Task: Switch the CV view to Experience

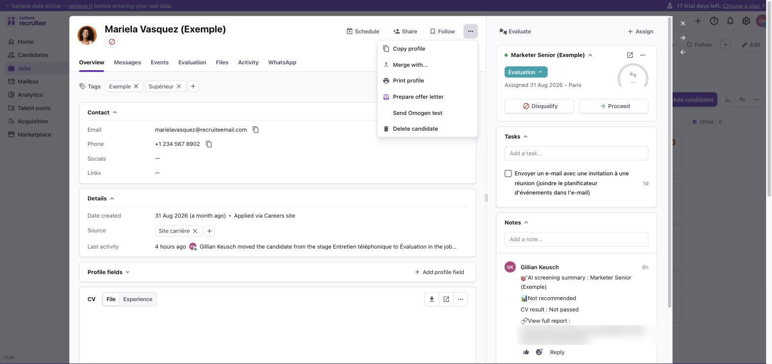Action: click(x=137, y=299)
